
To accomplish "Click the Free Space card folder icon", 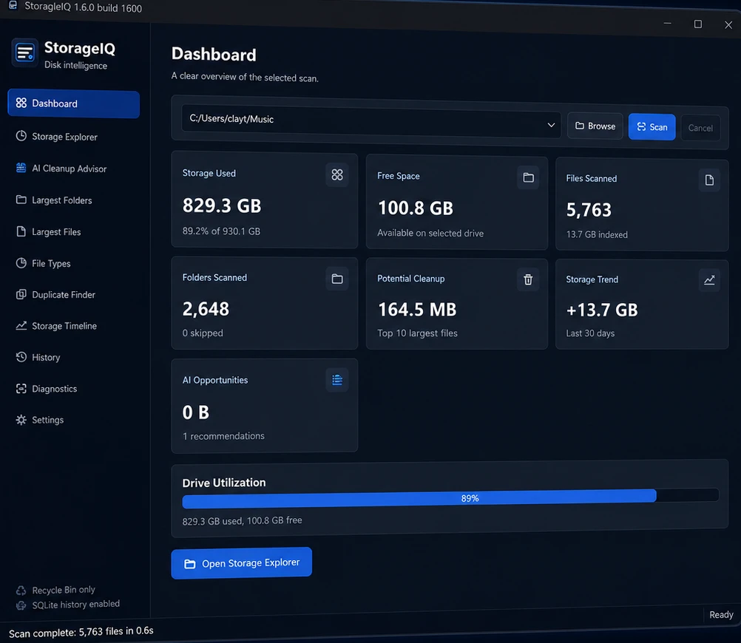I will coord(528,177).
